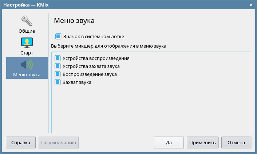Click the По умолчанию button
This screenshot has height=154, width=257.
point(59,142)
